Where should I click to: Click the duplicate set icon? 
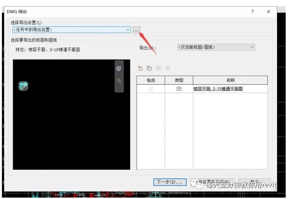tap(148, 68)
